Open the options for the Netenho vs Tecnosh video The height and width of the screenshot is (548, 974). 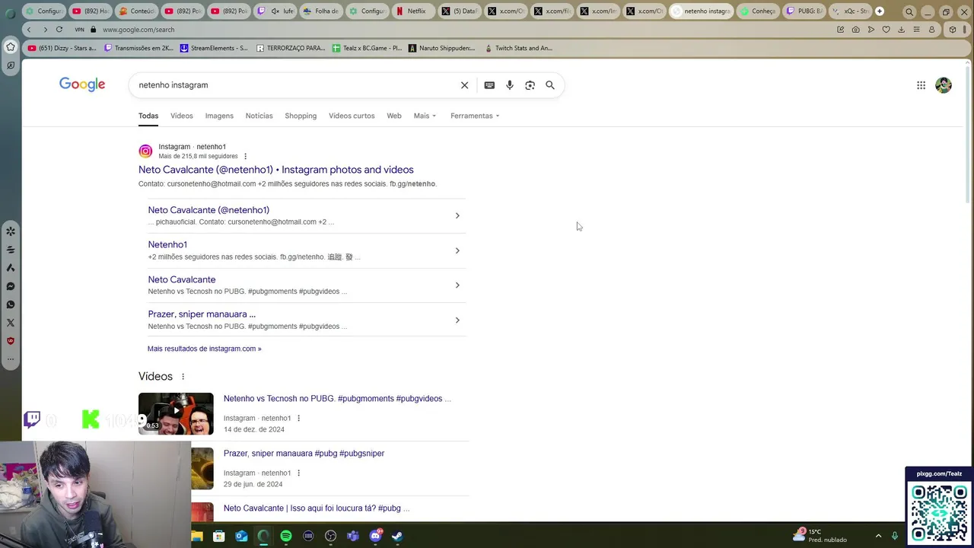pos(298,418)
